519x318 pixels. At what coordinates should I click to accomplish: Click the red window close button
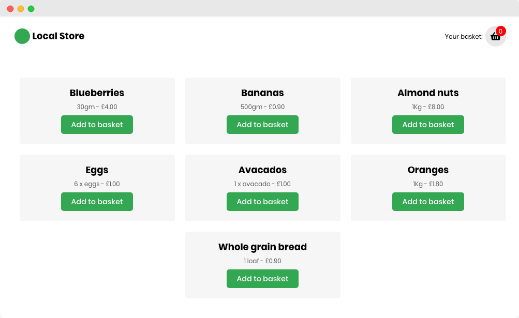point(10,9)
